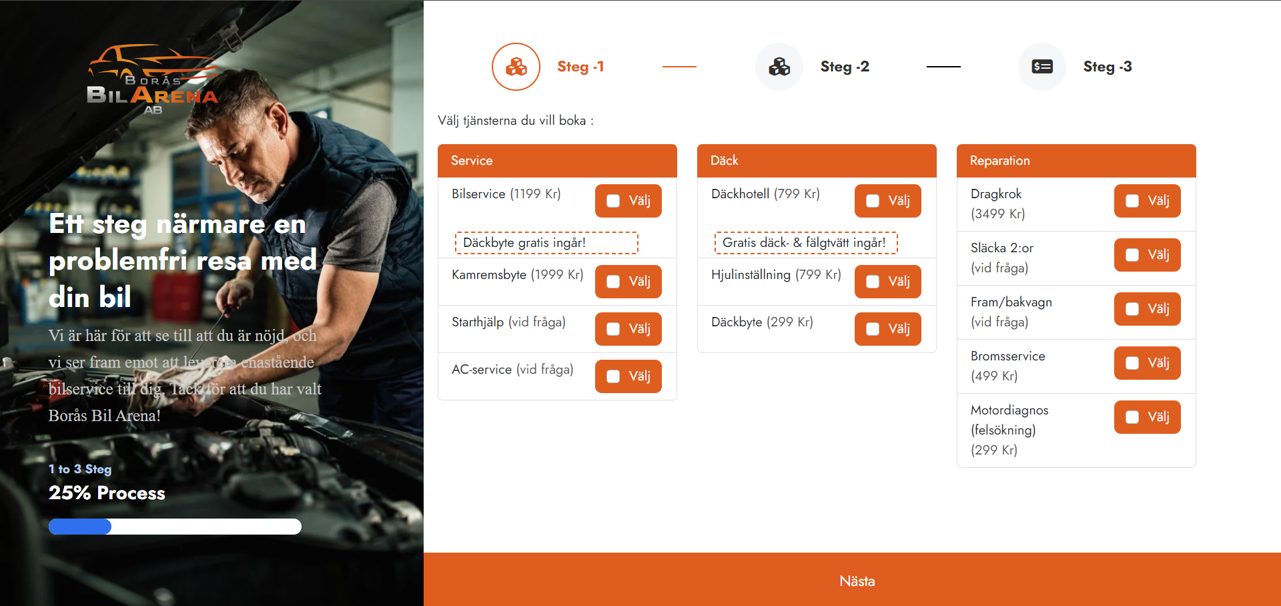Enable the Bromsservice option

(1146, 363)
